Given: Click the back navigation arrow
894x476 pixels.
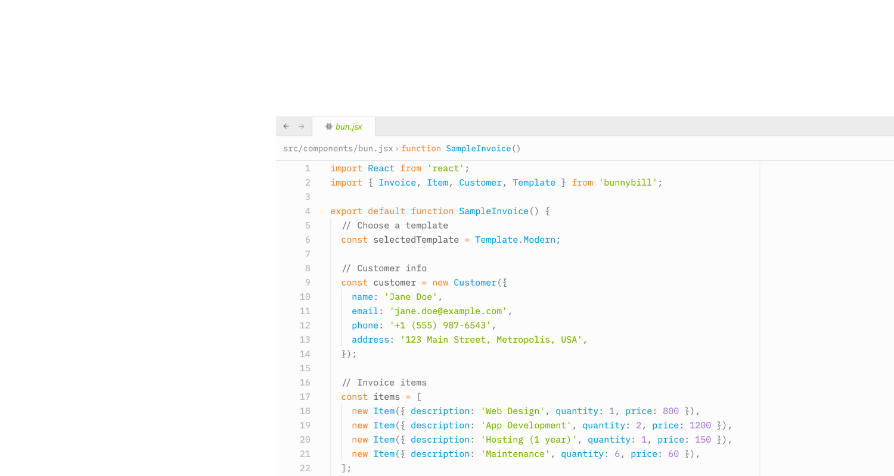Looking at the screenshot, I should click(285, 126).
